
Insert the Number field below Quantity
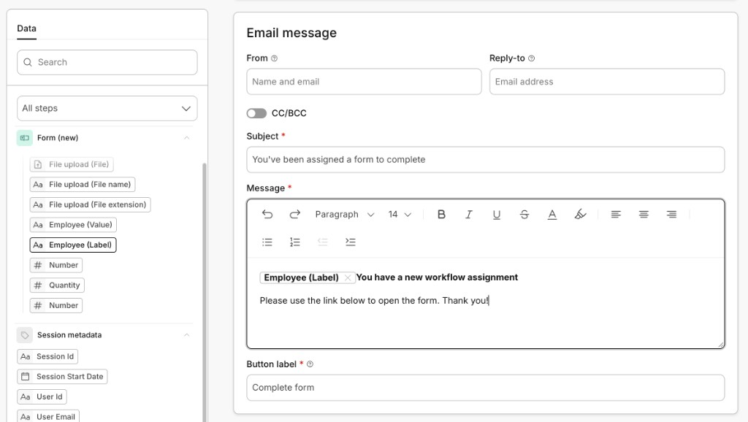[56, 305]
